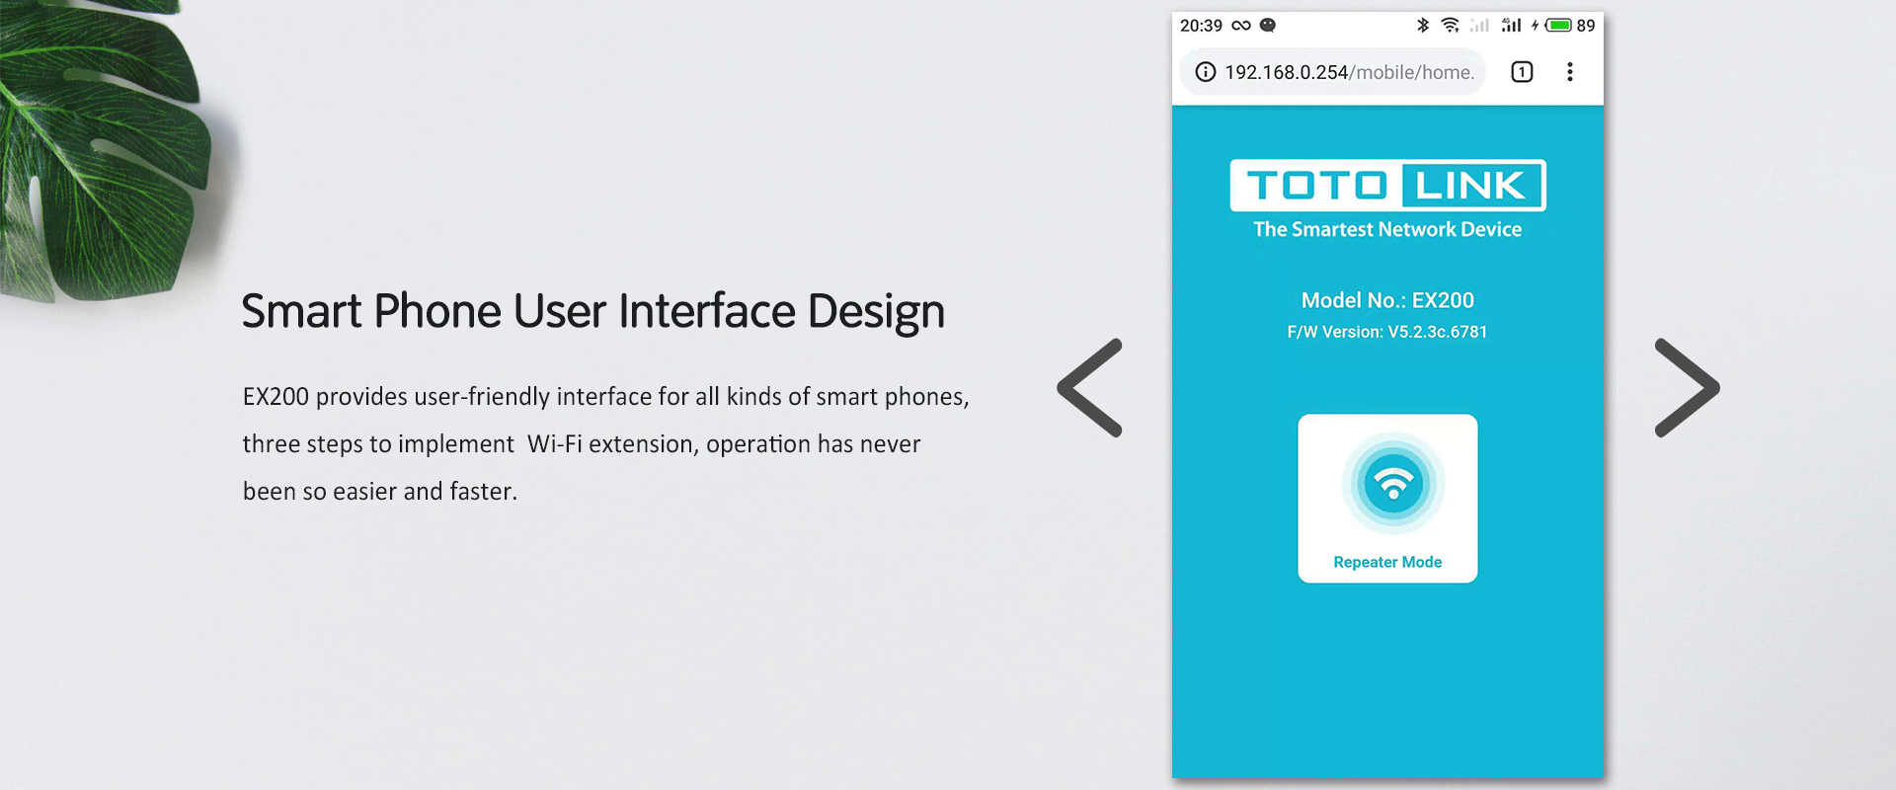Image resolution: width=1896 pixels, height=790 pixels.
Task: Tap the charging bolt icon
Action: [1535, 26]
